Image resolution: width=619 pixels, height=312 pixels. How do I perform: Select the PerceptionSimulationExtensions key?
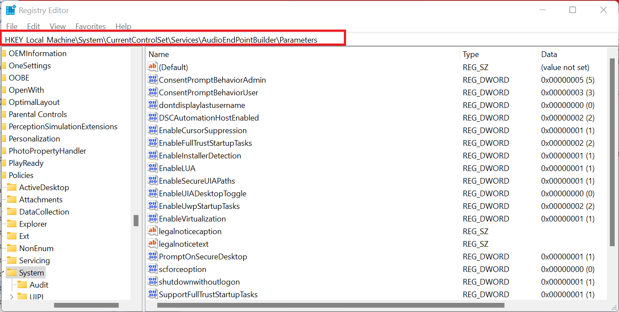coord(63,127)
